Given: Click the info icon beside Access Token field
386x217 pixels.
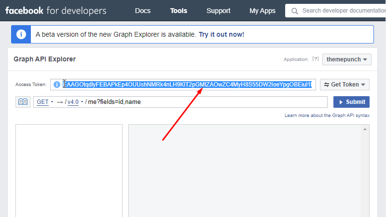Looking at the screenshot, I should click(x=57, y=85).
